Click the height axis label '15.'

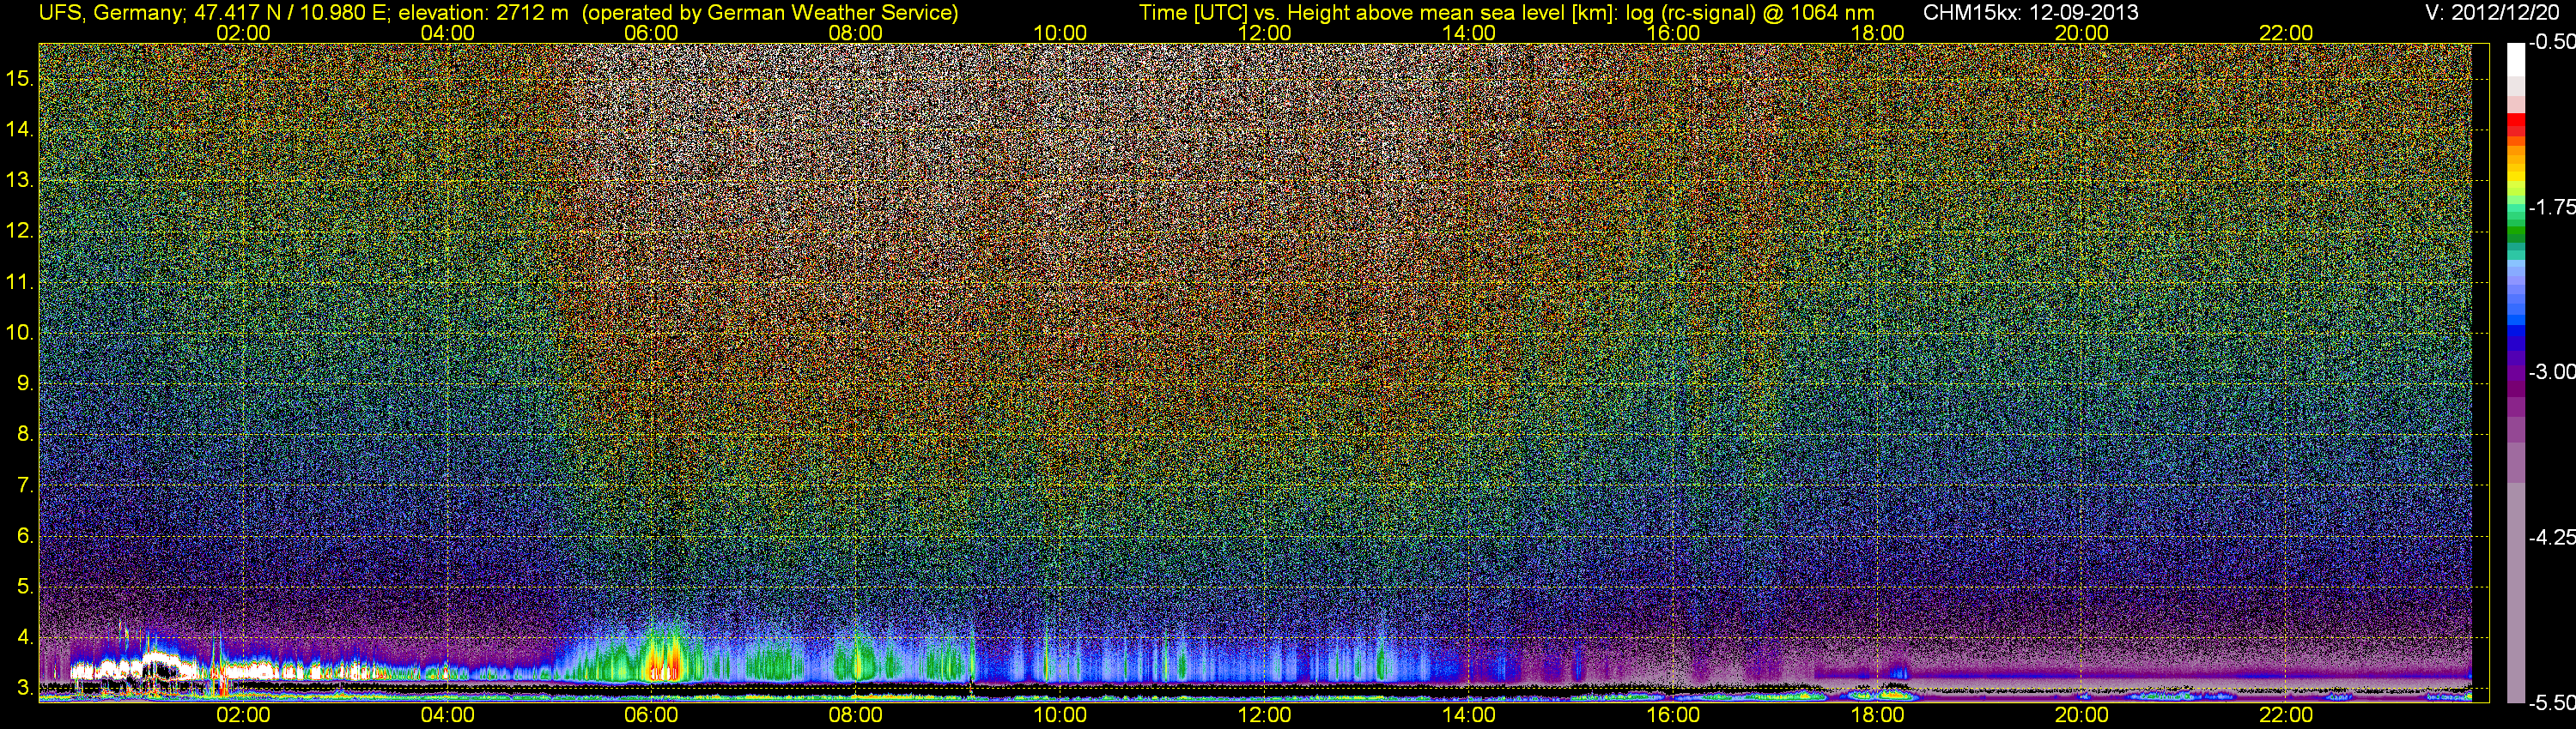[x=21, y=78]
